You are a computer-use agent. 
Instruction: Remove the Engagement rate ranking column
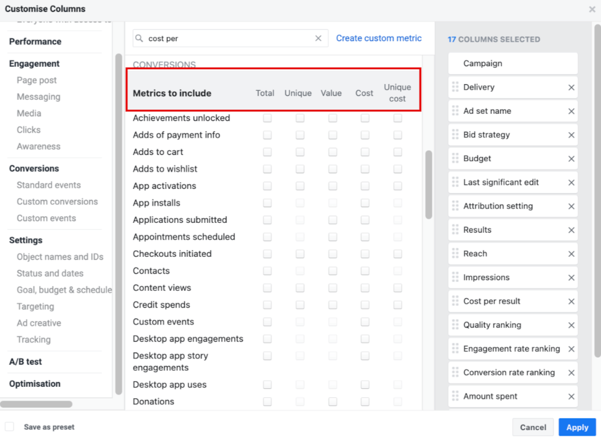tap(571, 349)
